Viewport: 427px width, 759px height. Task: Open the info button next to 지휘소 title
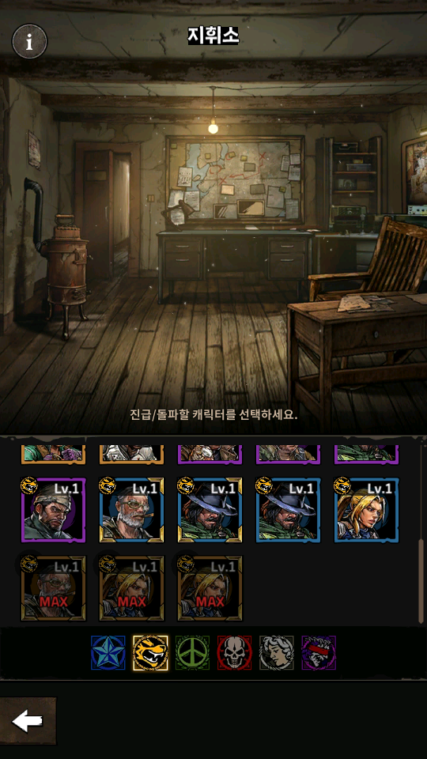point(29,42)
